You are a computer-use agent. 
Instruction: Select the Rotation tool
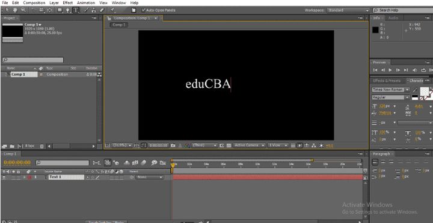pyautogui.click(x=33, y=10)
